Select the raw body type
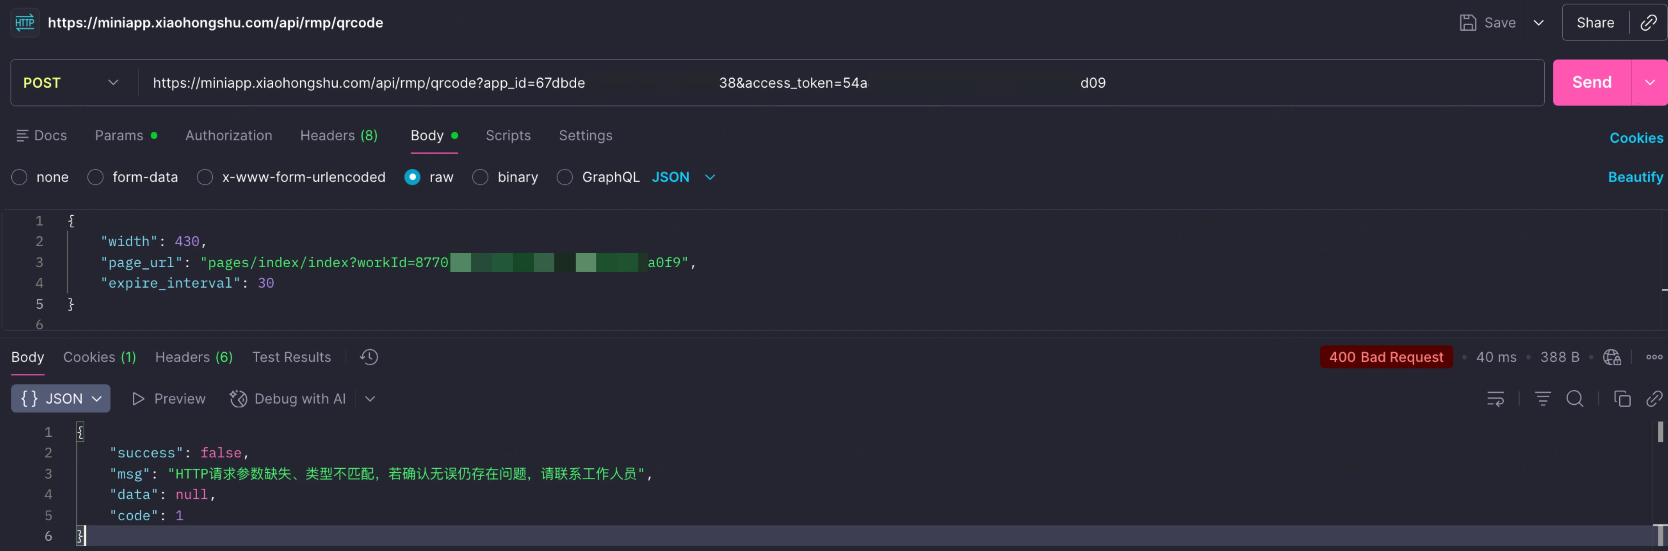1668x551 pixels. click(412, 177)
